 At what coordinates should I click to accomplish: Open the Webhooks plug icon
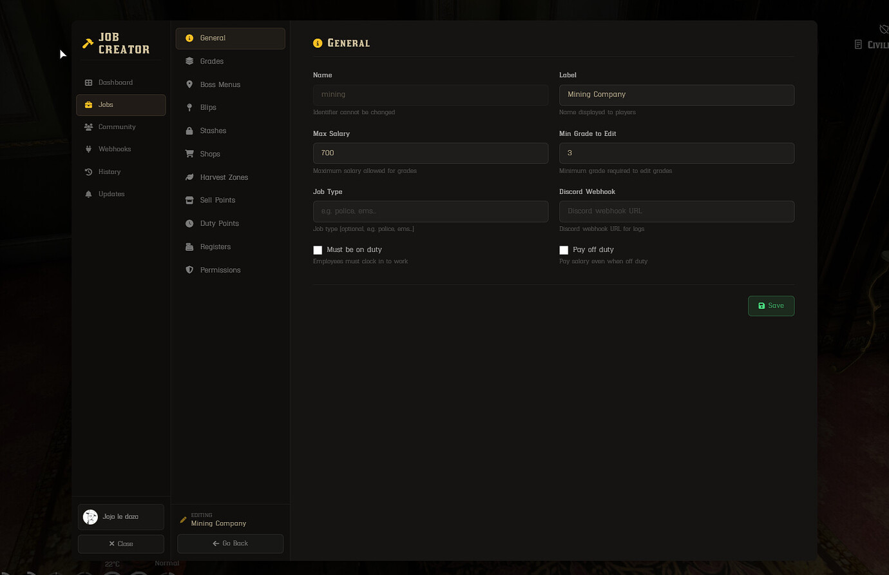[x=88, y=149]
